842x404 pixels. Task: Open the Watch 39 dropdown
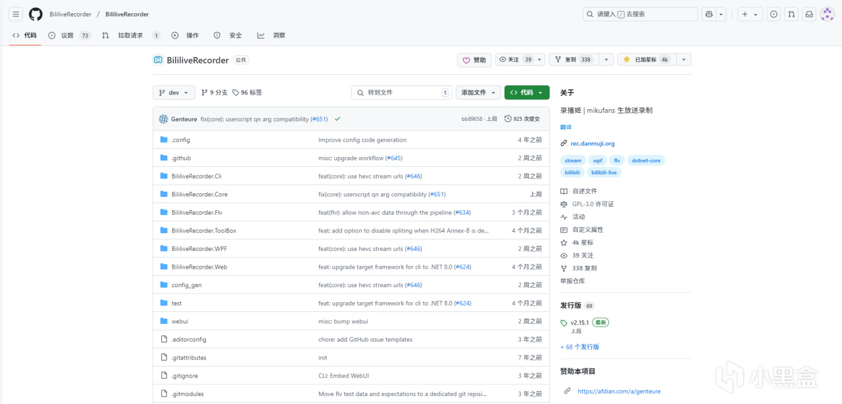pyautogui.click(x=520, y=60)
